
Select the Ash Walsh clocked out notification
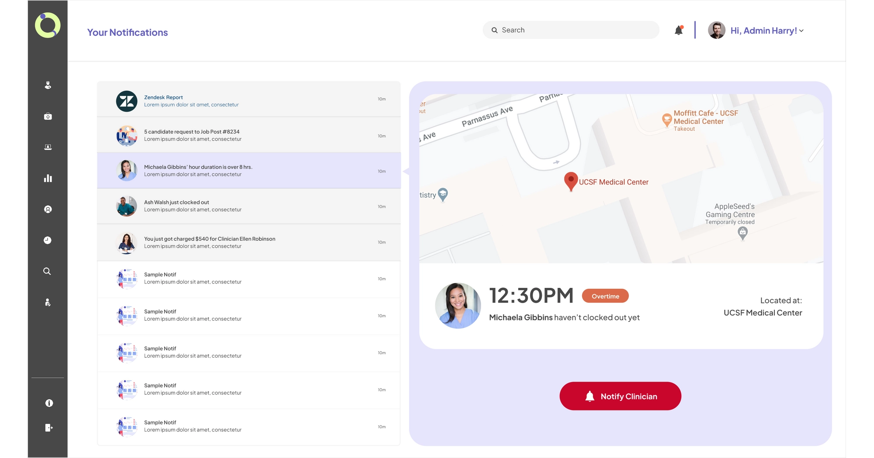click(x=249, y=206)
